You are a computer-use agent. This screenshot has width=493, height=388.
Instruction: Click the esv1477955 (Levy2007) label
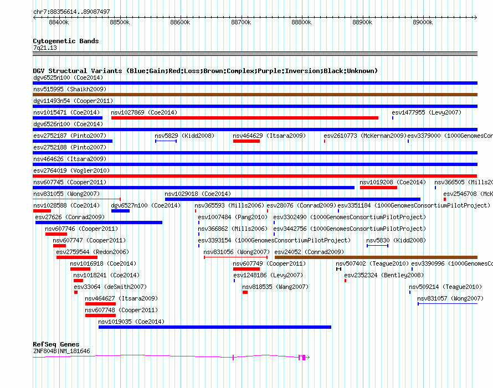(427, 112)
